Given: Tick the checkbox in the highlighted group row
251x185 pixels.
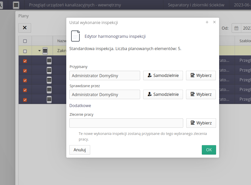Looking at the screenshot, I should [25, 51].
